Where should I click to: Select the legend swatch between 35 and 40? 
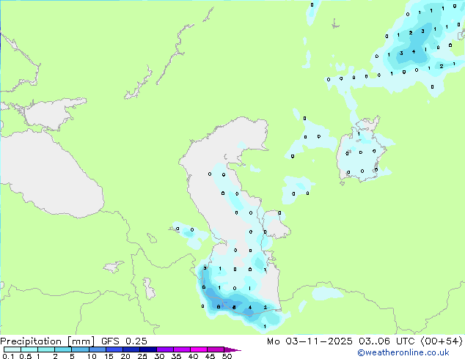[182, 349]
